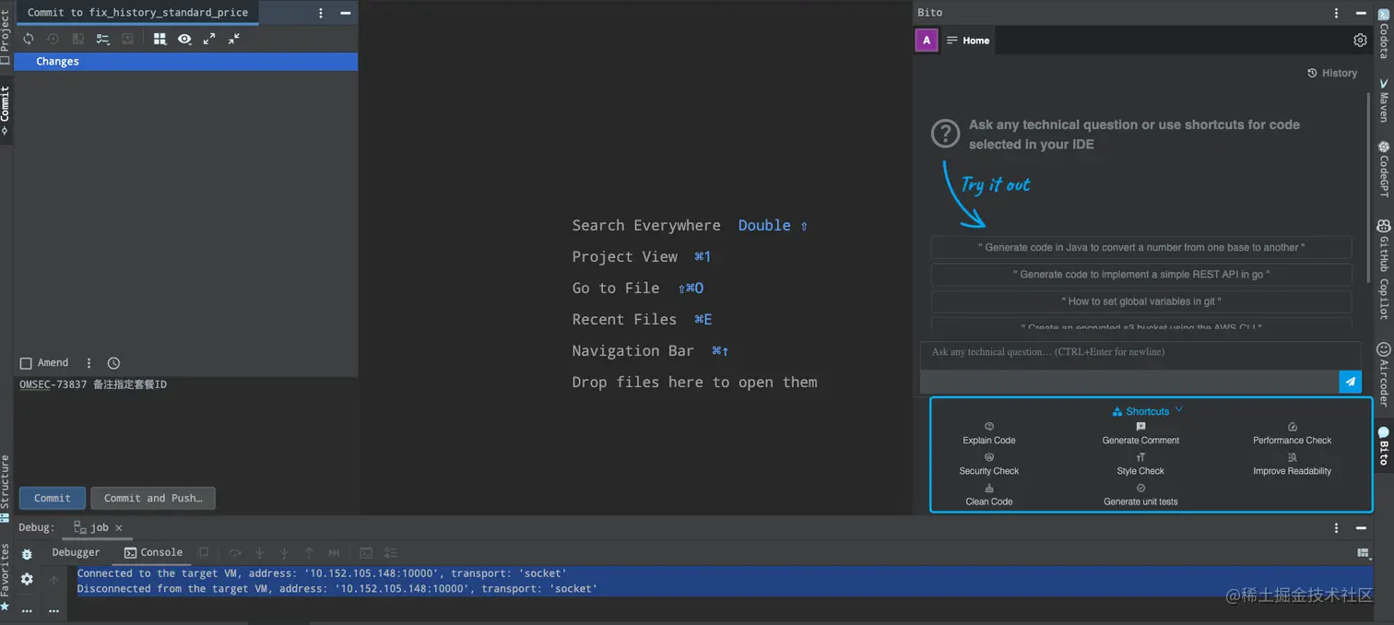
Task: Select Generate Java base conversion sample prompt
Action: pyautogui.click(x=1141, y=247)
